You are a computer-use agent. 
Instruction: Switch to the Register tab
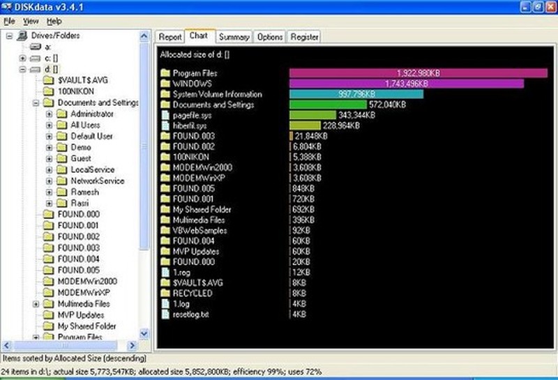click(x=304, y=37)
